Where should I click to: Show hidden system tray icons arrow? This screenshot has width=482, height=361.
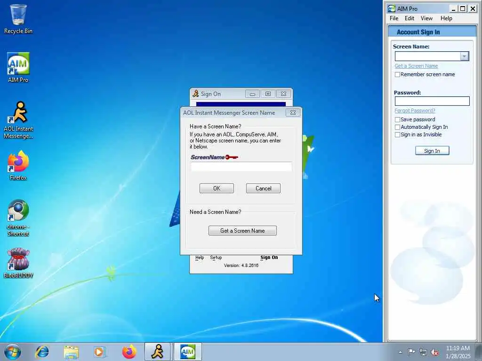[x=400, y=352]
